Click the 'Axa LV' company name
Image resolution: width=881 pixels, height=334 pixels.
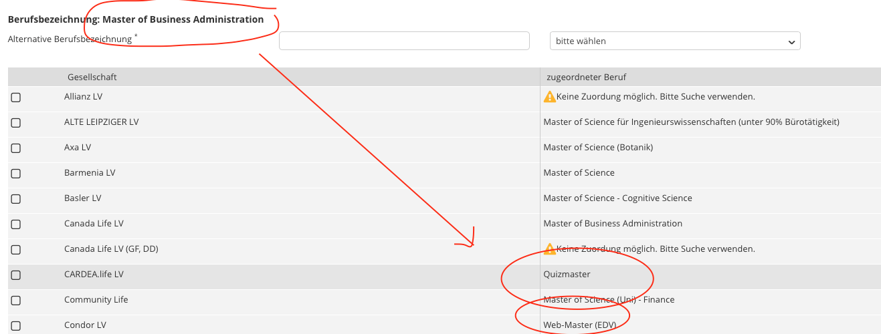pyautogui.click(x=78, y=148)
